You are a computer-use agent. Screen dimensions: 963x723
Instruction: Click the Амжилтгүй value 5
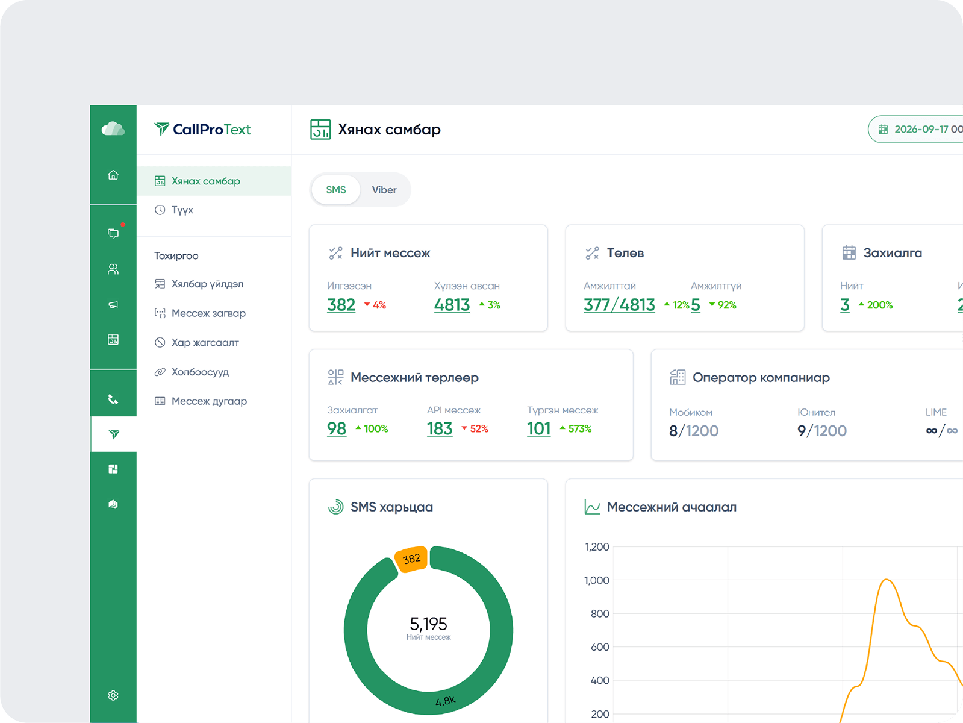click(696, 305)
